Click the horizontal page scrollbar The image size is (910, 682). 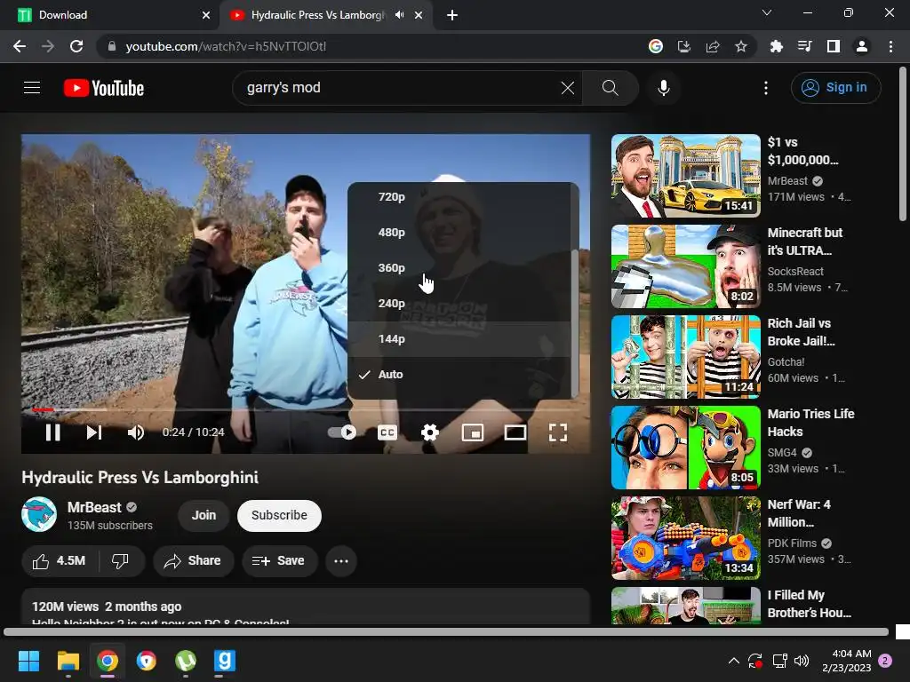(446, 631)
